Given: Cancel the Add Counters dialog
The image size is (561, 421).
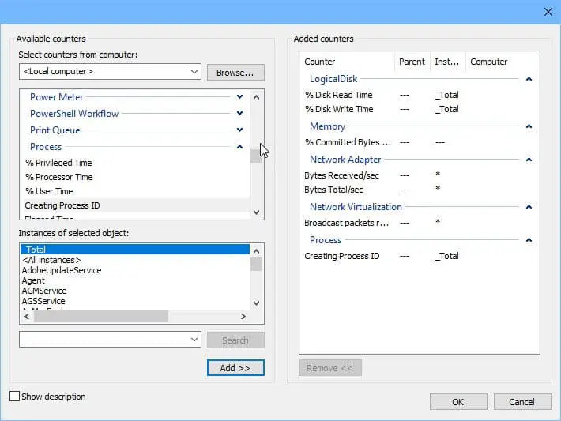Looking at the screenshot, I should pyautogui.click(x=522, y=402).
